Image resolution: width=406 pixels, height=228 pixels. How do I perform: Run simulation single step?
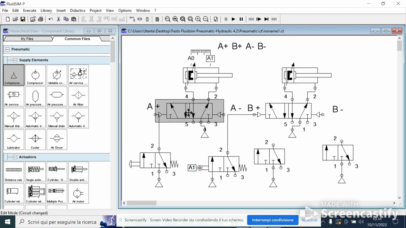(x=259, y=19)
